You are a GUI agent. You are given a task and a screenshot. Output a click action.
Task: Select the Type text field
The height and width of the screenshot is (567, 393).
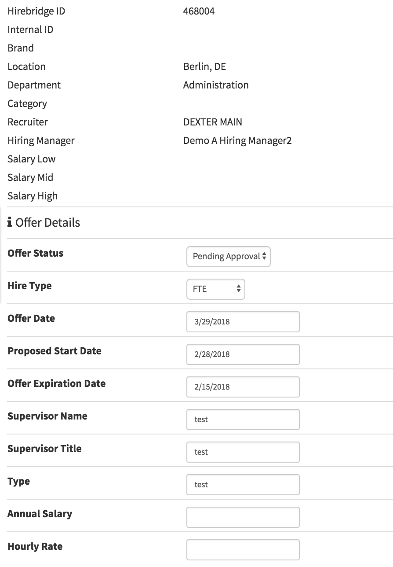tap(243, 485)
